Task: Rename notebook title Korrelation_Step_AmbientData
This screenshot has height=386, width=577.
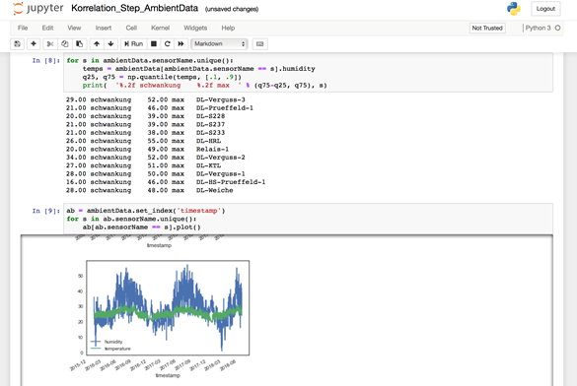Action: [x=135, y=8]
